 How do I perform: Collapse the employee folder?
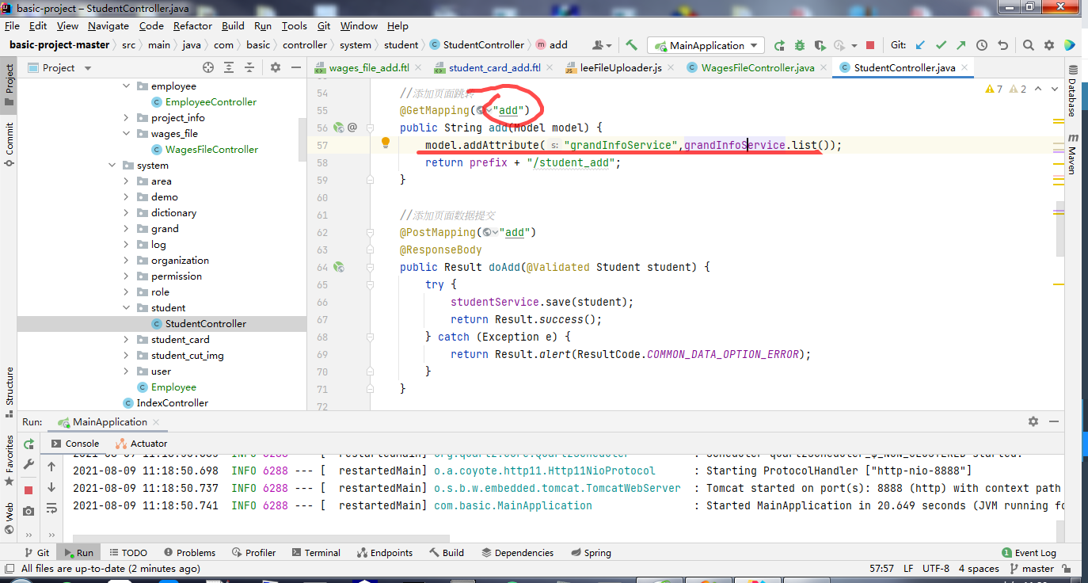(x=127, y=86)
